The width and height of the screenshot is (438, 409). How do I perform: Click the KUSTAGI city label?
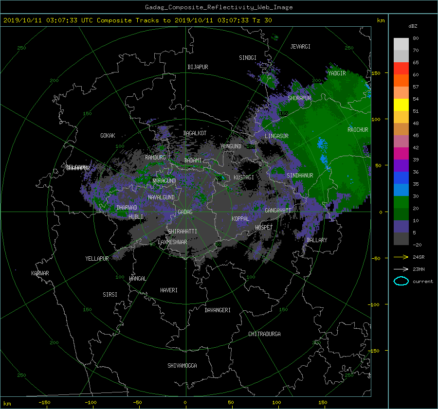point(244,178)
